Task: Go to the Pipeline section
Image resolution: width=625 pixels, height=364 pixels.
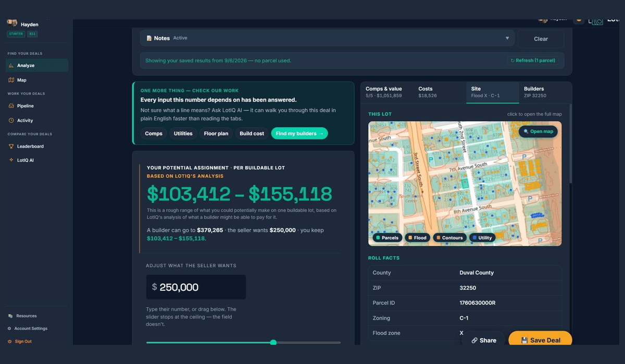Action: 37,106
